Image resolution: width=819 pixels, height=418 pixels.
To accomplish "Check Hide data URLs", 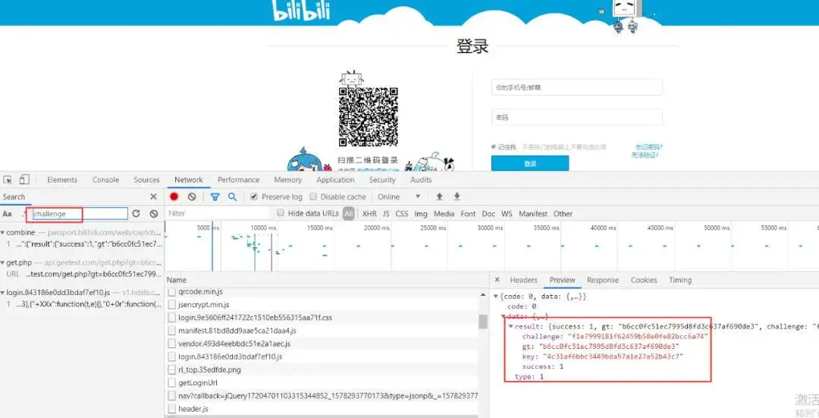I will (x=281, y=212).
